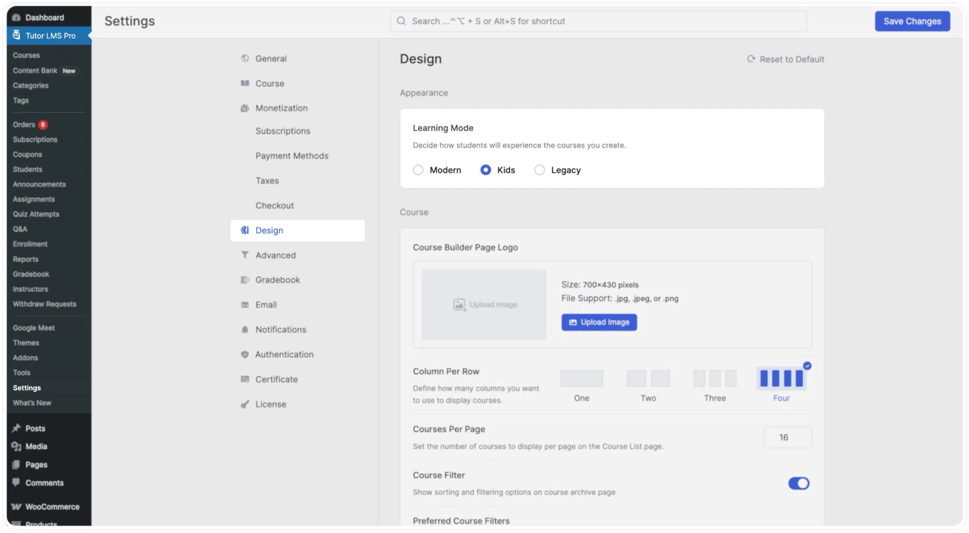The image size is (969, 533).
Task: Click the Save Changes button
Action: tap(912, 21)
